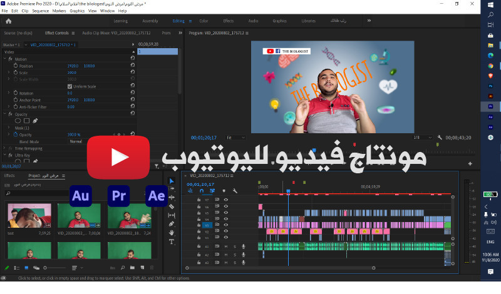The image size is (501, 294).
Task: Select the Pen tool in tools panel
Action: (172, 224)
